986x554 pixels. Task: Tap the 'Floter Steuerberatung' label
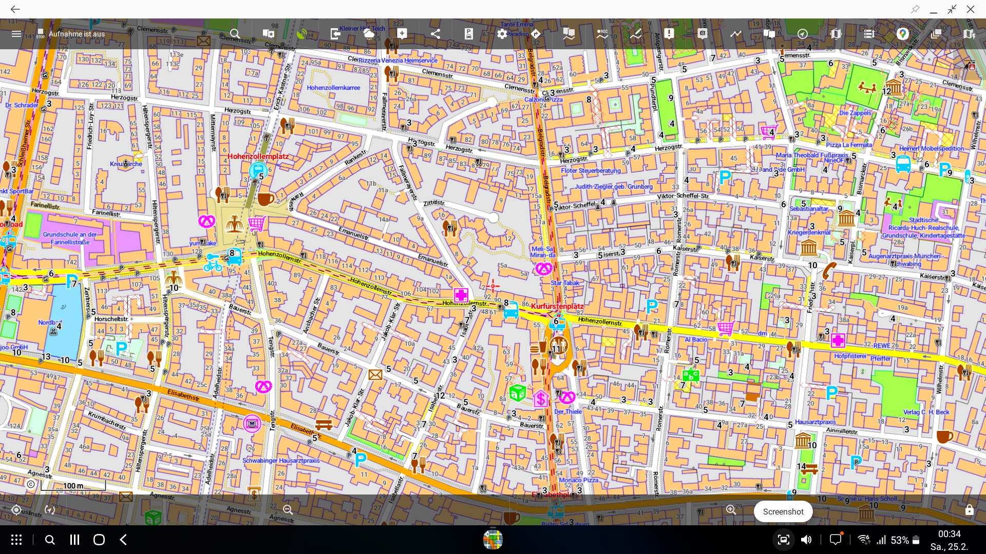591,171
